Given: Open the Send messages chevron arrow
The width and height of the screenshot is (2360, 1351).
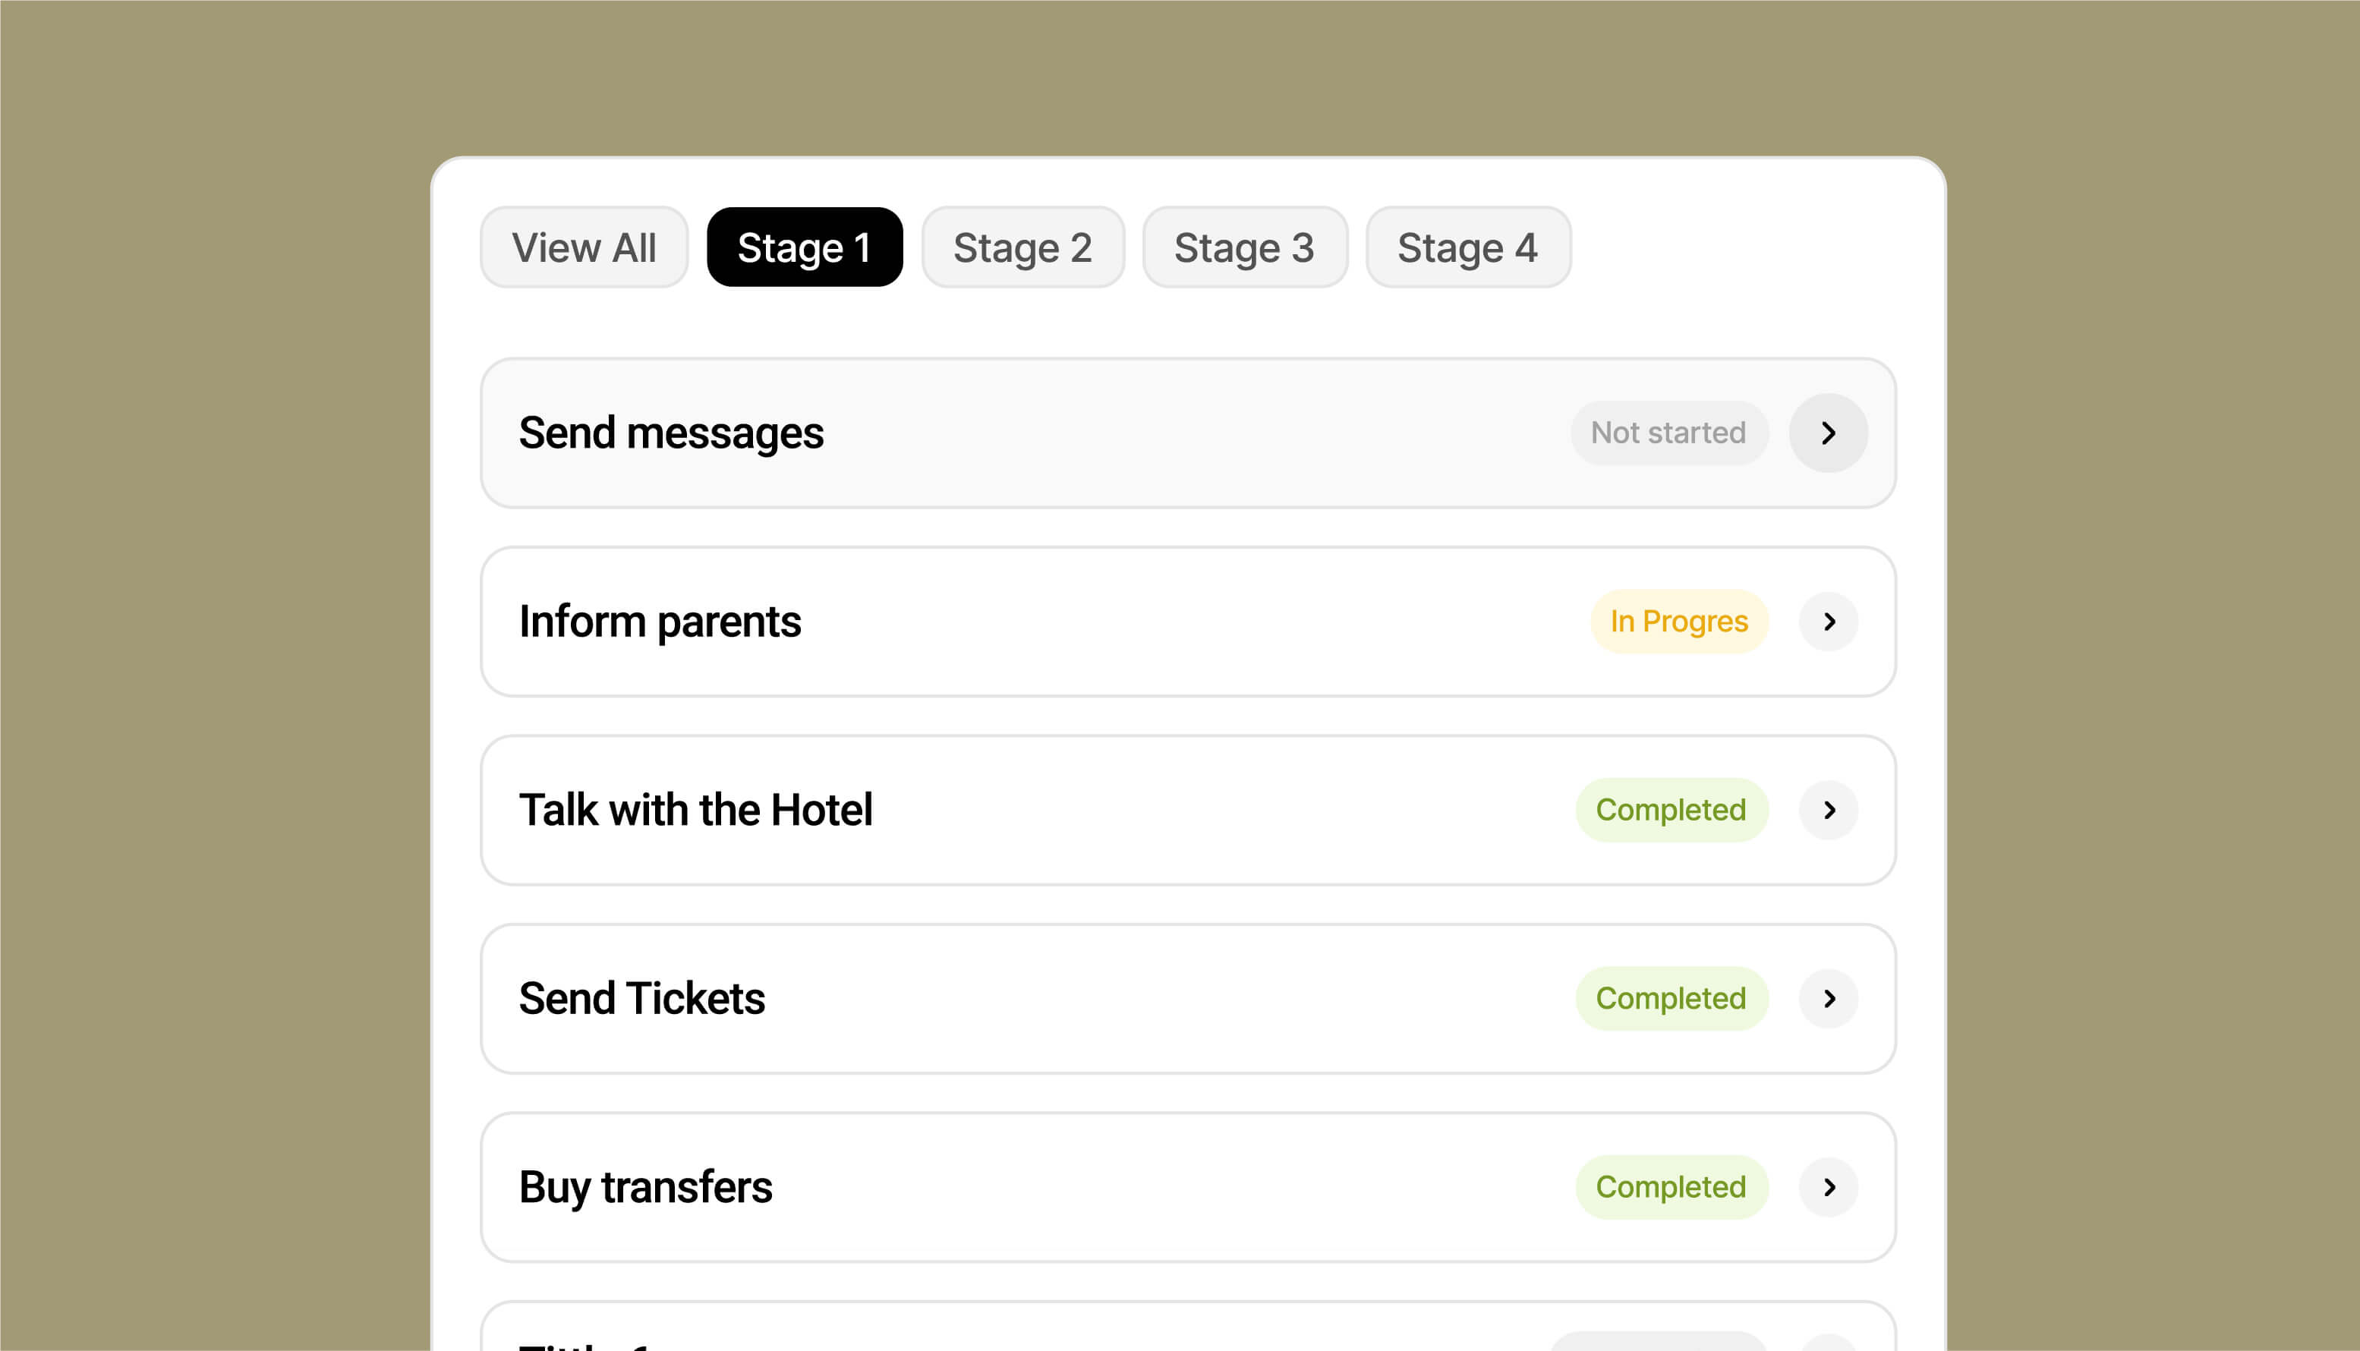Looking at the screenshot, I should pyautogui.click(x=1827, y=433).
